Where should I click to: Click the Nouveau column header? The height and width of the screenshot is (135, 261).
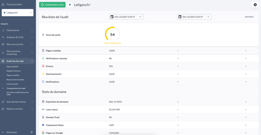coord(249,17)
